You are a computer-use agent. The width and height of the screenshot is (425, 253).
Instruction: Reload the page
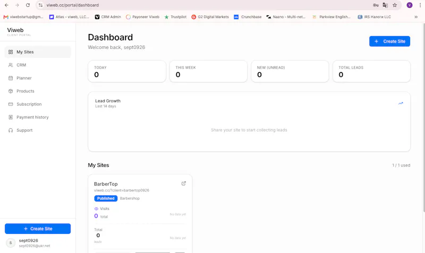28,5
